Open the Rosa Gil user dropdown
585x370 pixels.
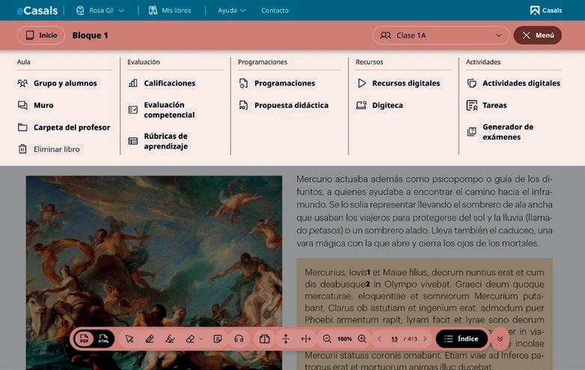pyautogui.click(x=100, y=10)
